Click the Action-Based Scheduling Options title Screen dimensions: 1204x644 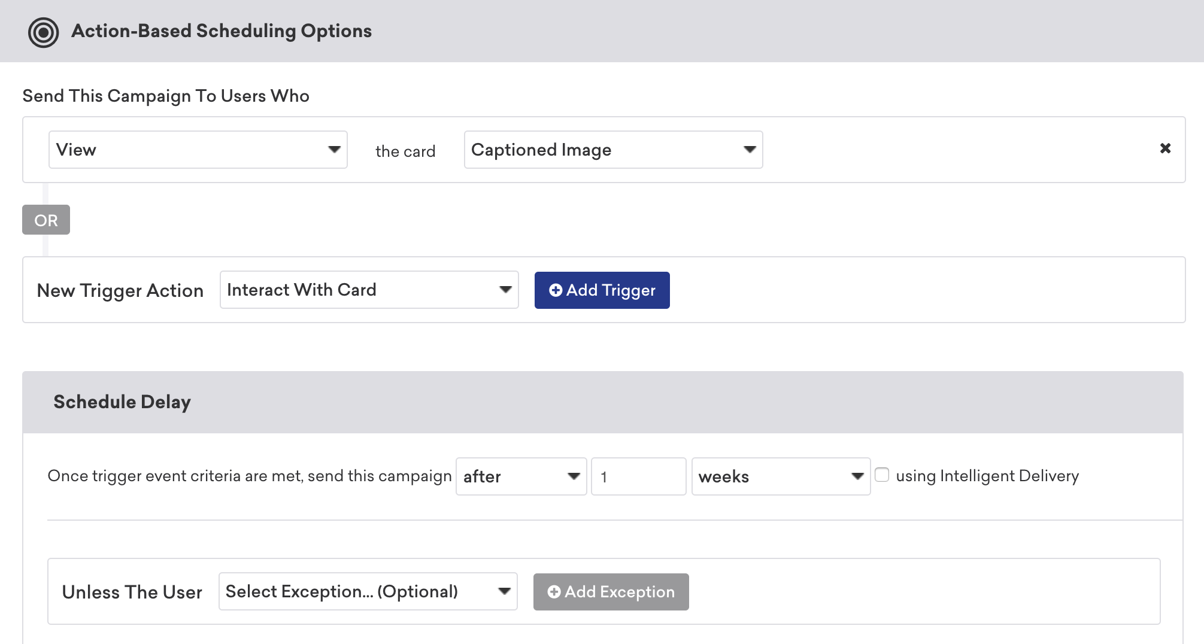pos(221,31)
